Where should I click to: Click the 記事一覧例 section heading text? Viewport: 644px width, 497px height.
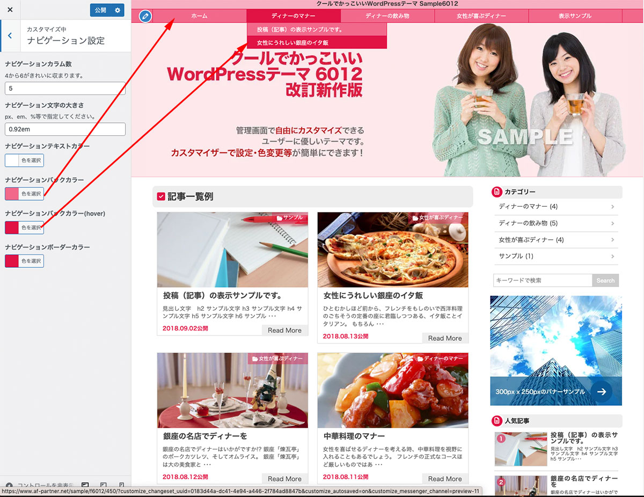coord(190,197)
